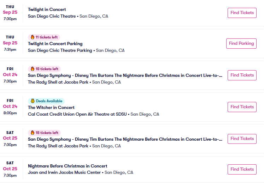
Task: Select Cal Coast Credit Union Open Air Theatre venue
Action: click(78, 114)
